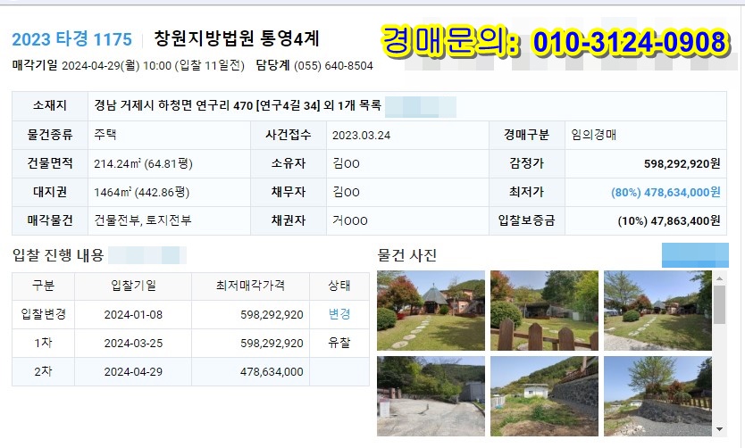Select the sale date 2024-04-29(월) 10:00
Screen dimensions: 745x448
tap(116, 66)
